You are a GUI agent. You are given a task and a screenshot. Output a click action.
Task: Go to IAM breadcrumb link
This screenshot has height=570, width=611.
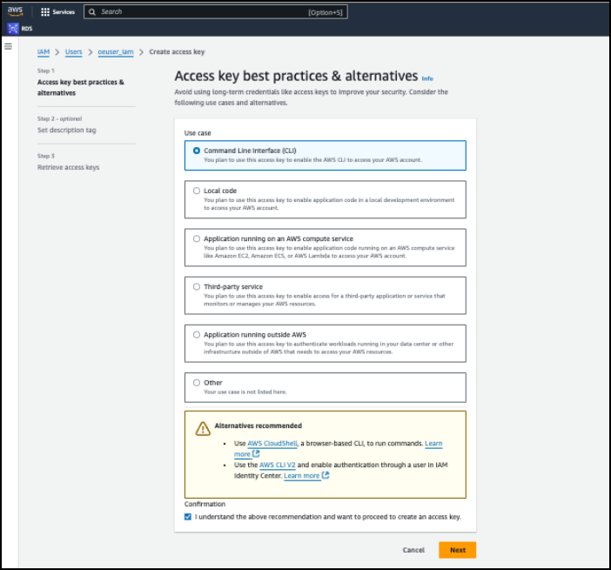tap(44, 52)
